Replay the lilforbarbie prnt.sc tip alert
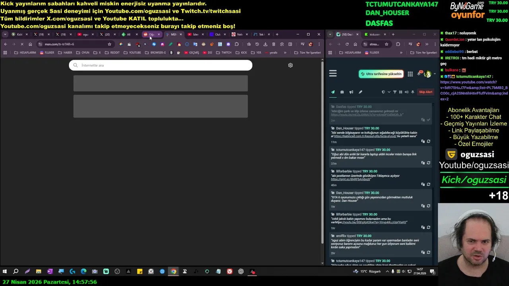Screen dimensions: 509x286 click(428, 184)
